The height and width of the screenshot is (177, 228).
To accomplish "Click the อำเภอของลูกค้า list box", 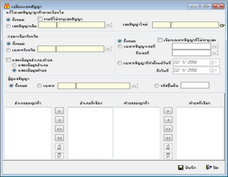I will pyautogui.click(x=28, y=133).
